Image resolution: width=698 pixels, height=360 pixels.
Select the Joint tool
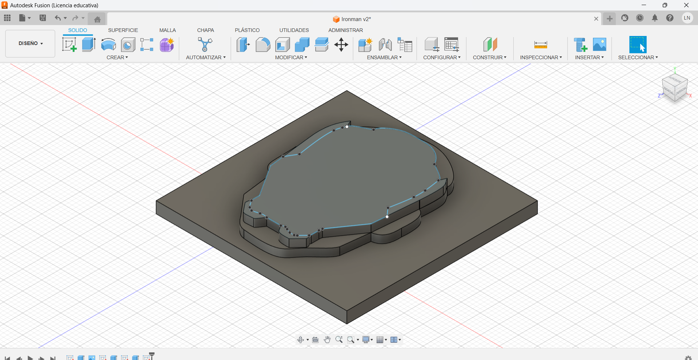click(385, 45)
